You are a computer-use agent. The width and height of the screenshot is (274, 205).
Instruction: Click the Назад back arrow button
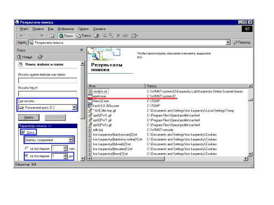pyautogui.click(x=26, y=36)
